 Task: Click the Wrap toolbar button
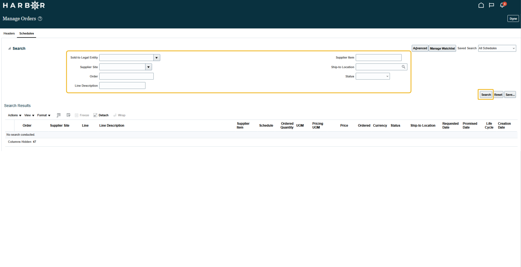119,115
